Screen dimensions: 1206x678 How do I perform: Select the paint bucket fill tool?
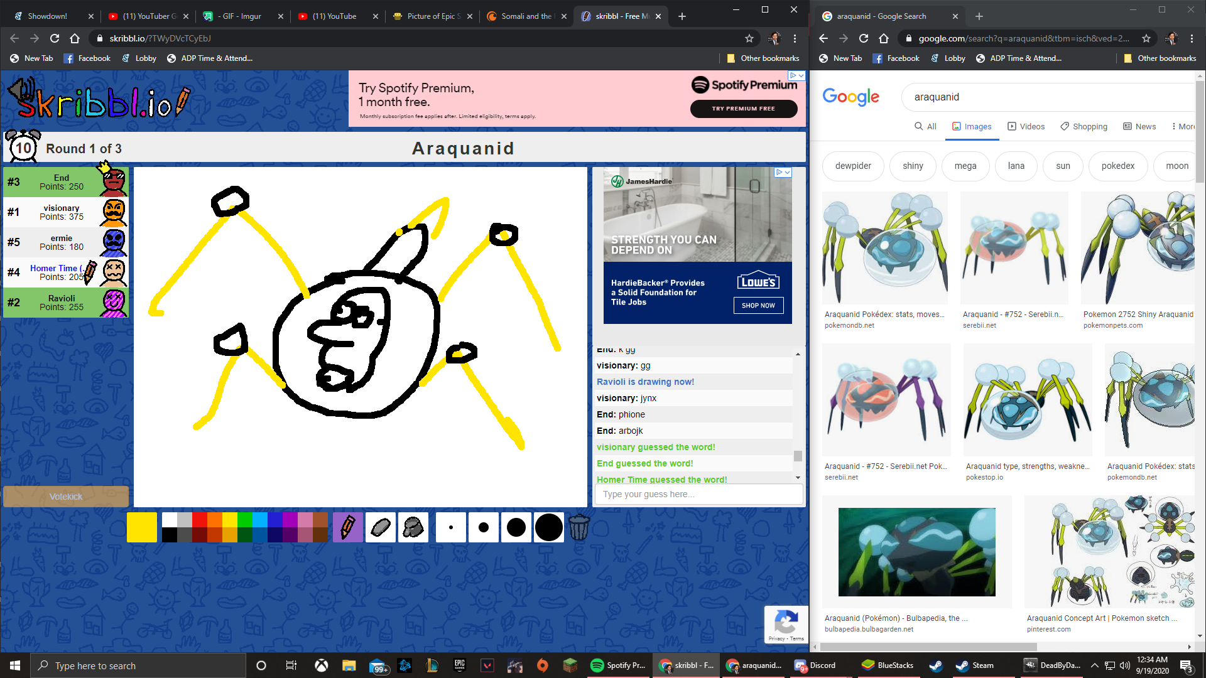[x=413, y=527]
